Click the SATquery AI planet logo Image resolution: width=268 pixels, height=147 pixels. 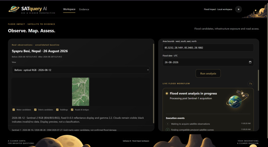[14, 9]
